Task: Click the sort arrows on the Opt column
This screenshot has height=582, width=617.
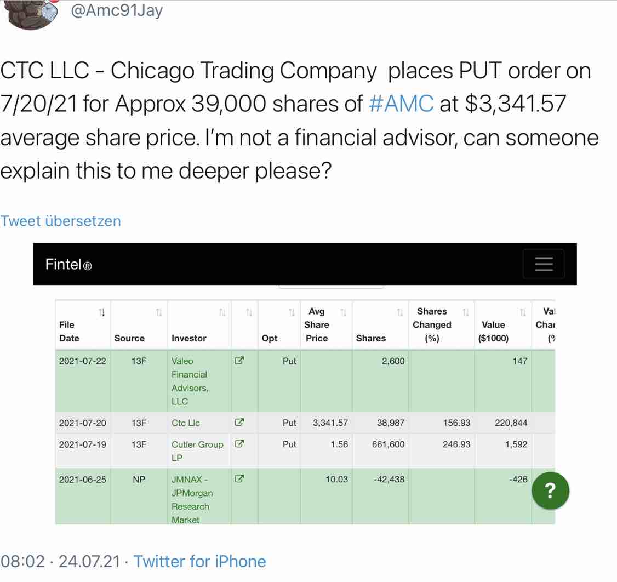Action: pos(291,311)
